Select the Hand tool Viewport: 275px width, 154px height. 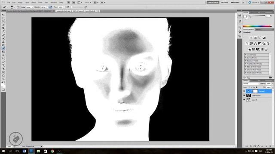(3, 75)
